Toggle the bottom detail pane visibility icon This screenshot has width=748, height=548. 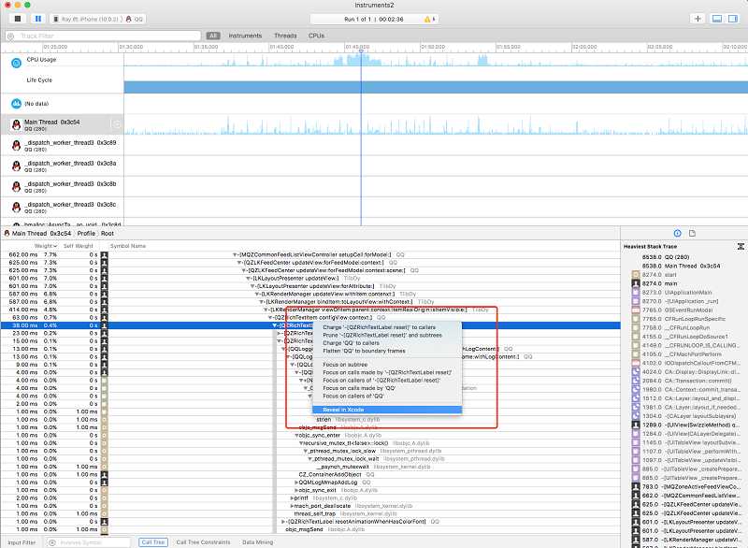point(716,19)
